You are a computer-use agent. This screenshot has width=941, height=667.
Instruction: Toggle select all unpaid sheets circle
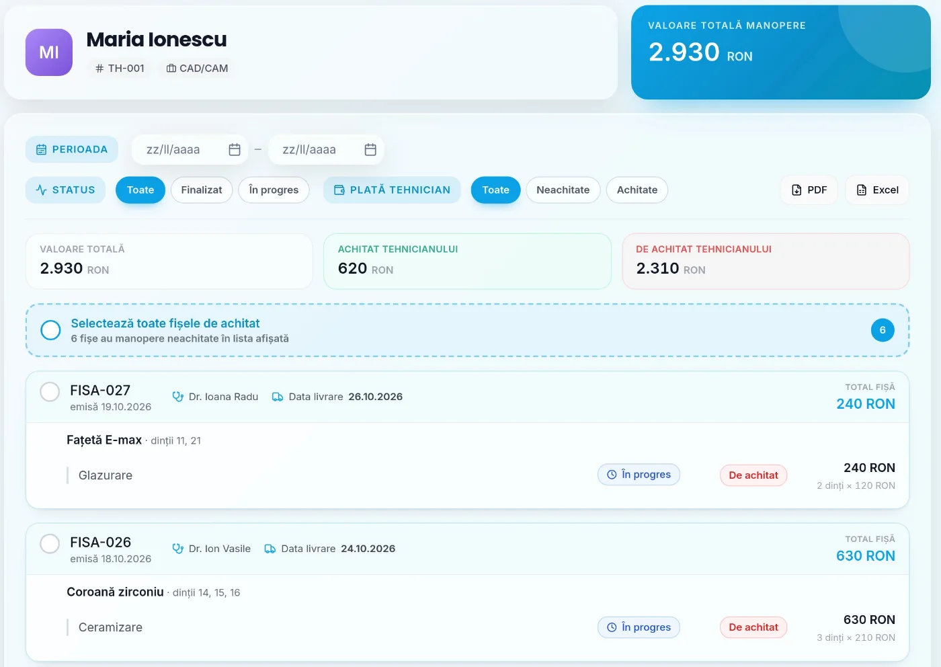point(50,330)
